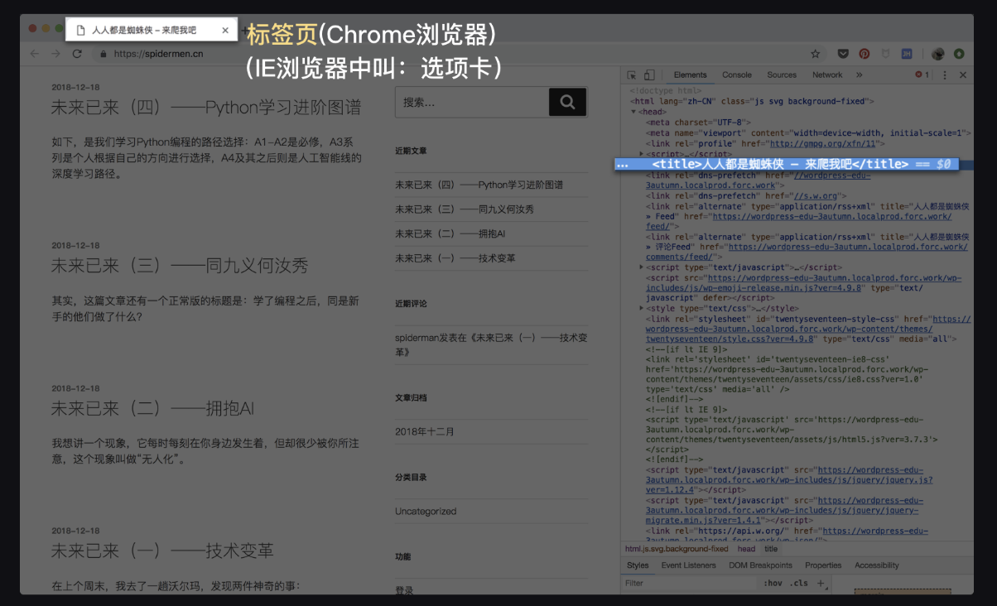This screenshot has width=997, height=606.
Task: Open the Accessibility sub-tab
Action: pos(877,565)
